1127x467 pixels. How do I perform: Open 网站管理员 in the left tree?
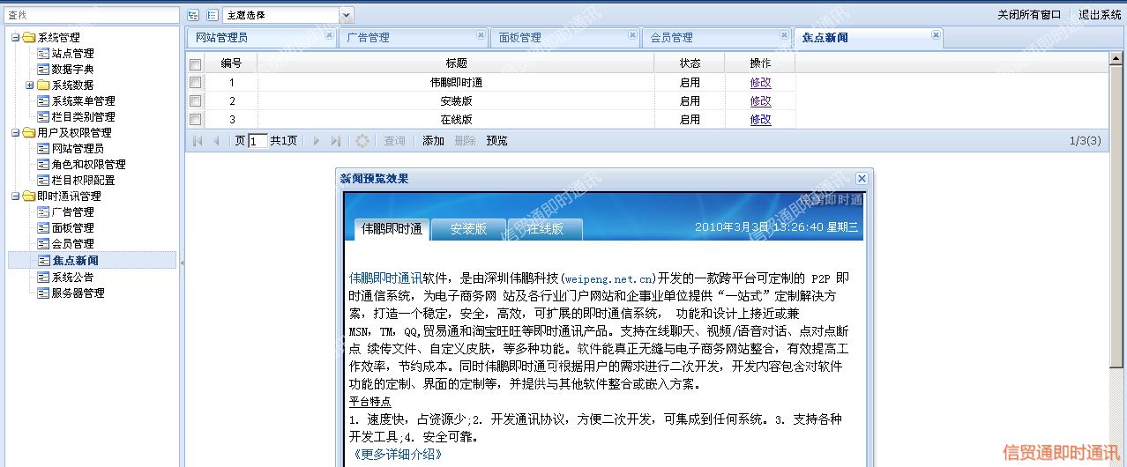coord(78,149)
